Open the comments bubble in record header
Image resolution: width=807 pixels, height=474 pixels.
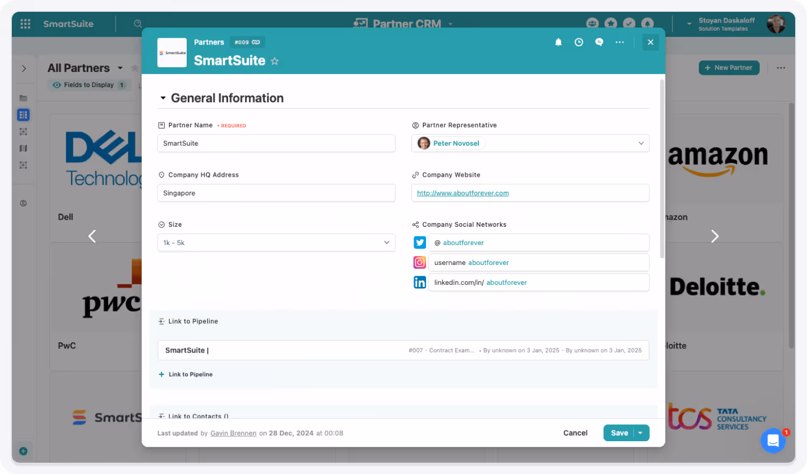click(599, 42)
